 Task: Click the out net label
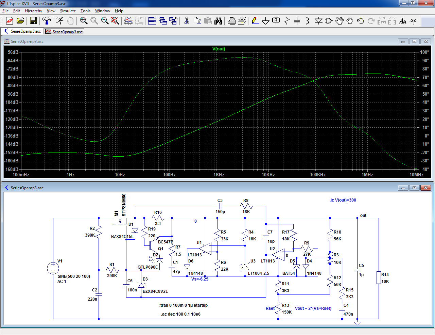[x=363, y=216]
